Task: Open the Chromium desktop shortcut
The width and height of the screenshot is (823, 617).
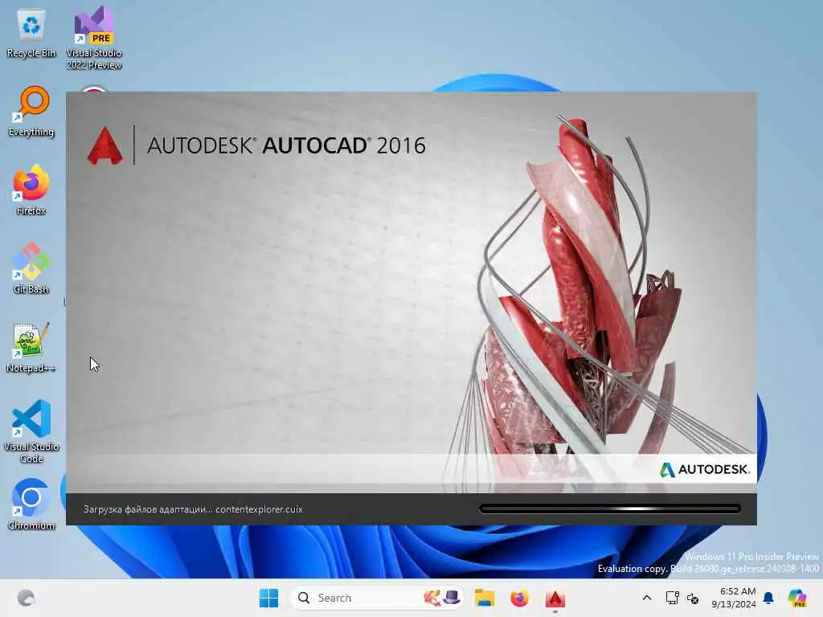Action: coord(31,505)
